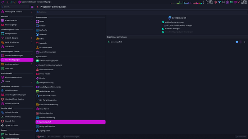Open the Boxen application entry

pyautogui.click(x=70, y=21)
